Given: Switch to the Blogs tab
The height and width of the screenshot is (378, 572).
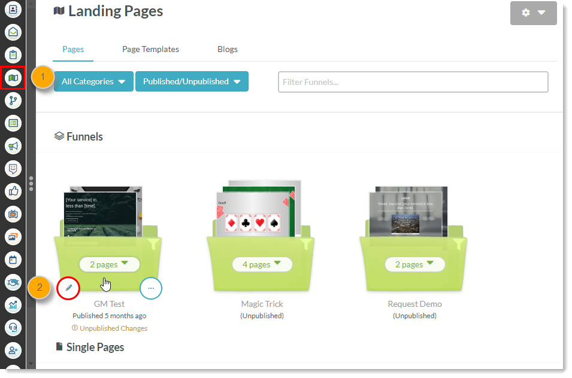Looking at the screenshot, I should [x=228, y=49].
